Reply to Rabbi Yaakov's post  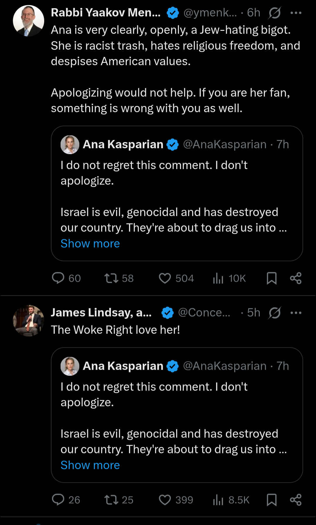point(58,278)
